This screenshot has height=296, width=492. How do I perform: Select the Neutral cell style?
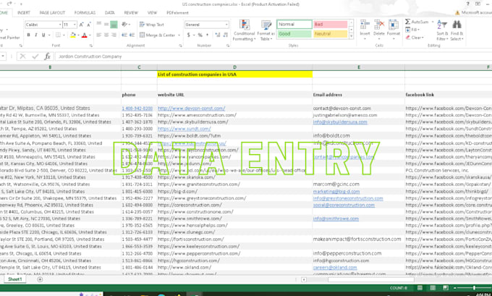330,33
